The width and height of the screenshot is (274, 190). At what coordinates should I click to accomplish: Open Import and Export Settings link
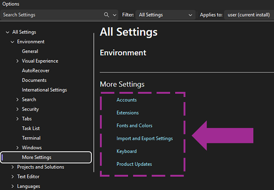pyautogui.click(x=144, y=138)
